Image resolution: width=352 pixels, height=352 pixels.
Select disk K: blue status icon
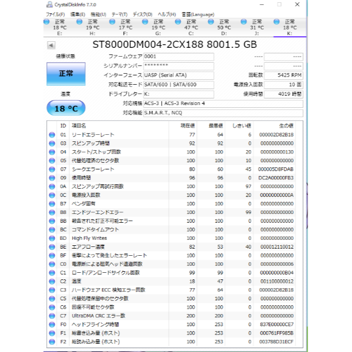[x=277, y=22]
